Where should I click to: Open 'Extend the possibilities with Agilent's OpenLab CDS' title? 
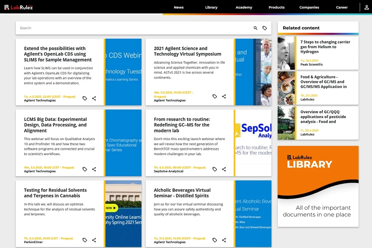(x=58, y=54)
